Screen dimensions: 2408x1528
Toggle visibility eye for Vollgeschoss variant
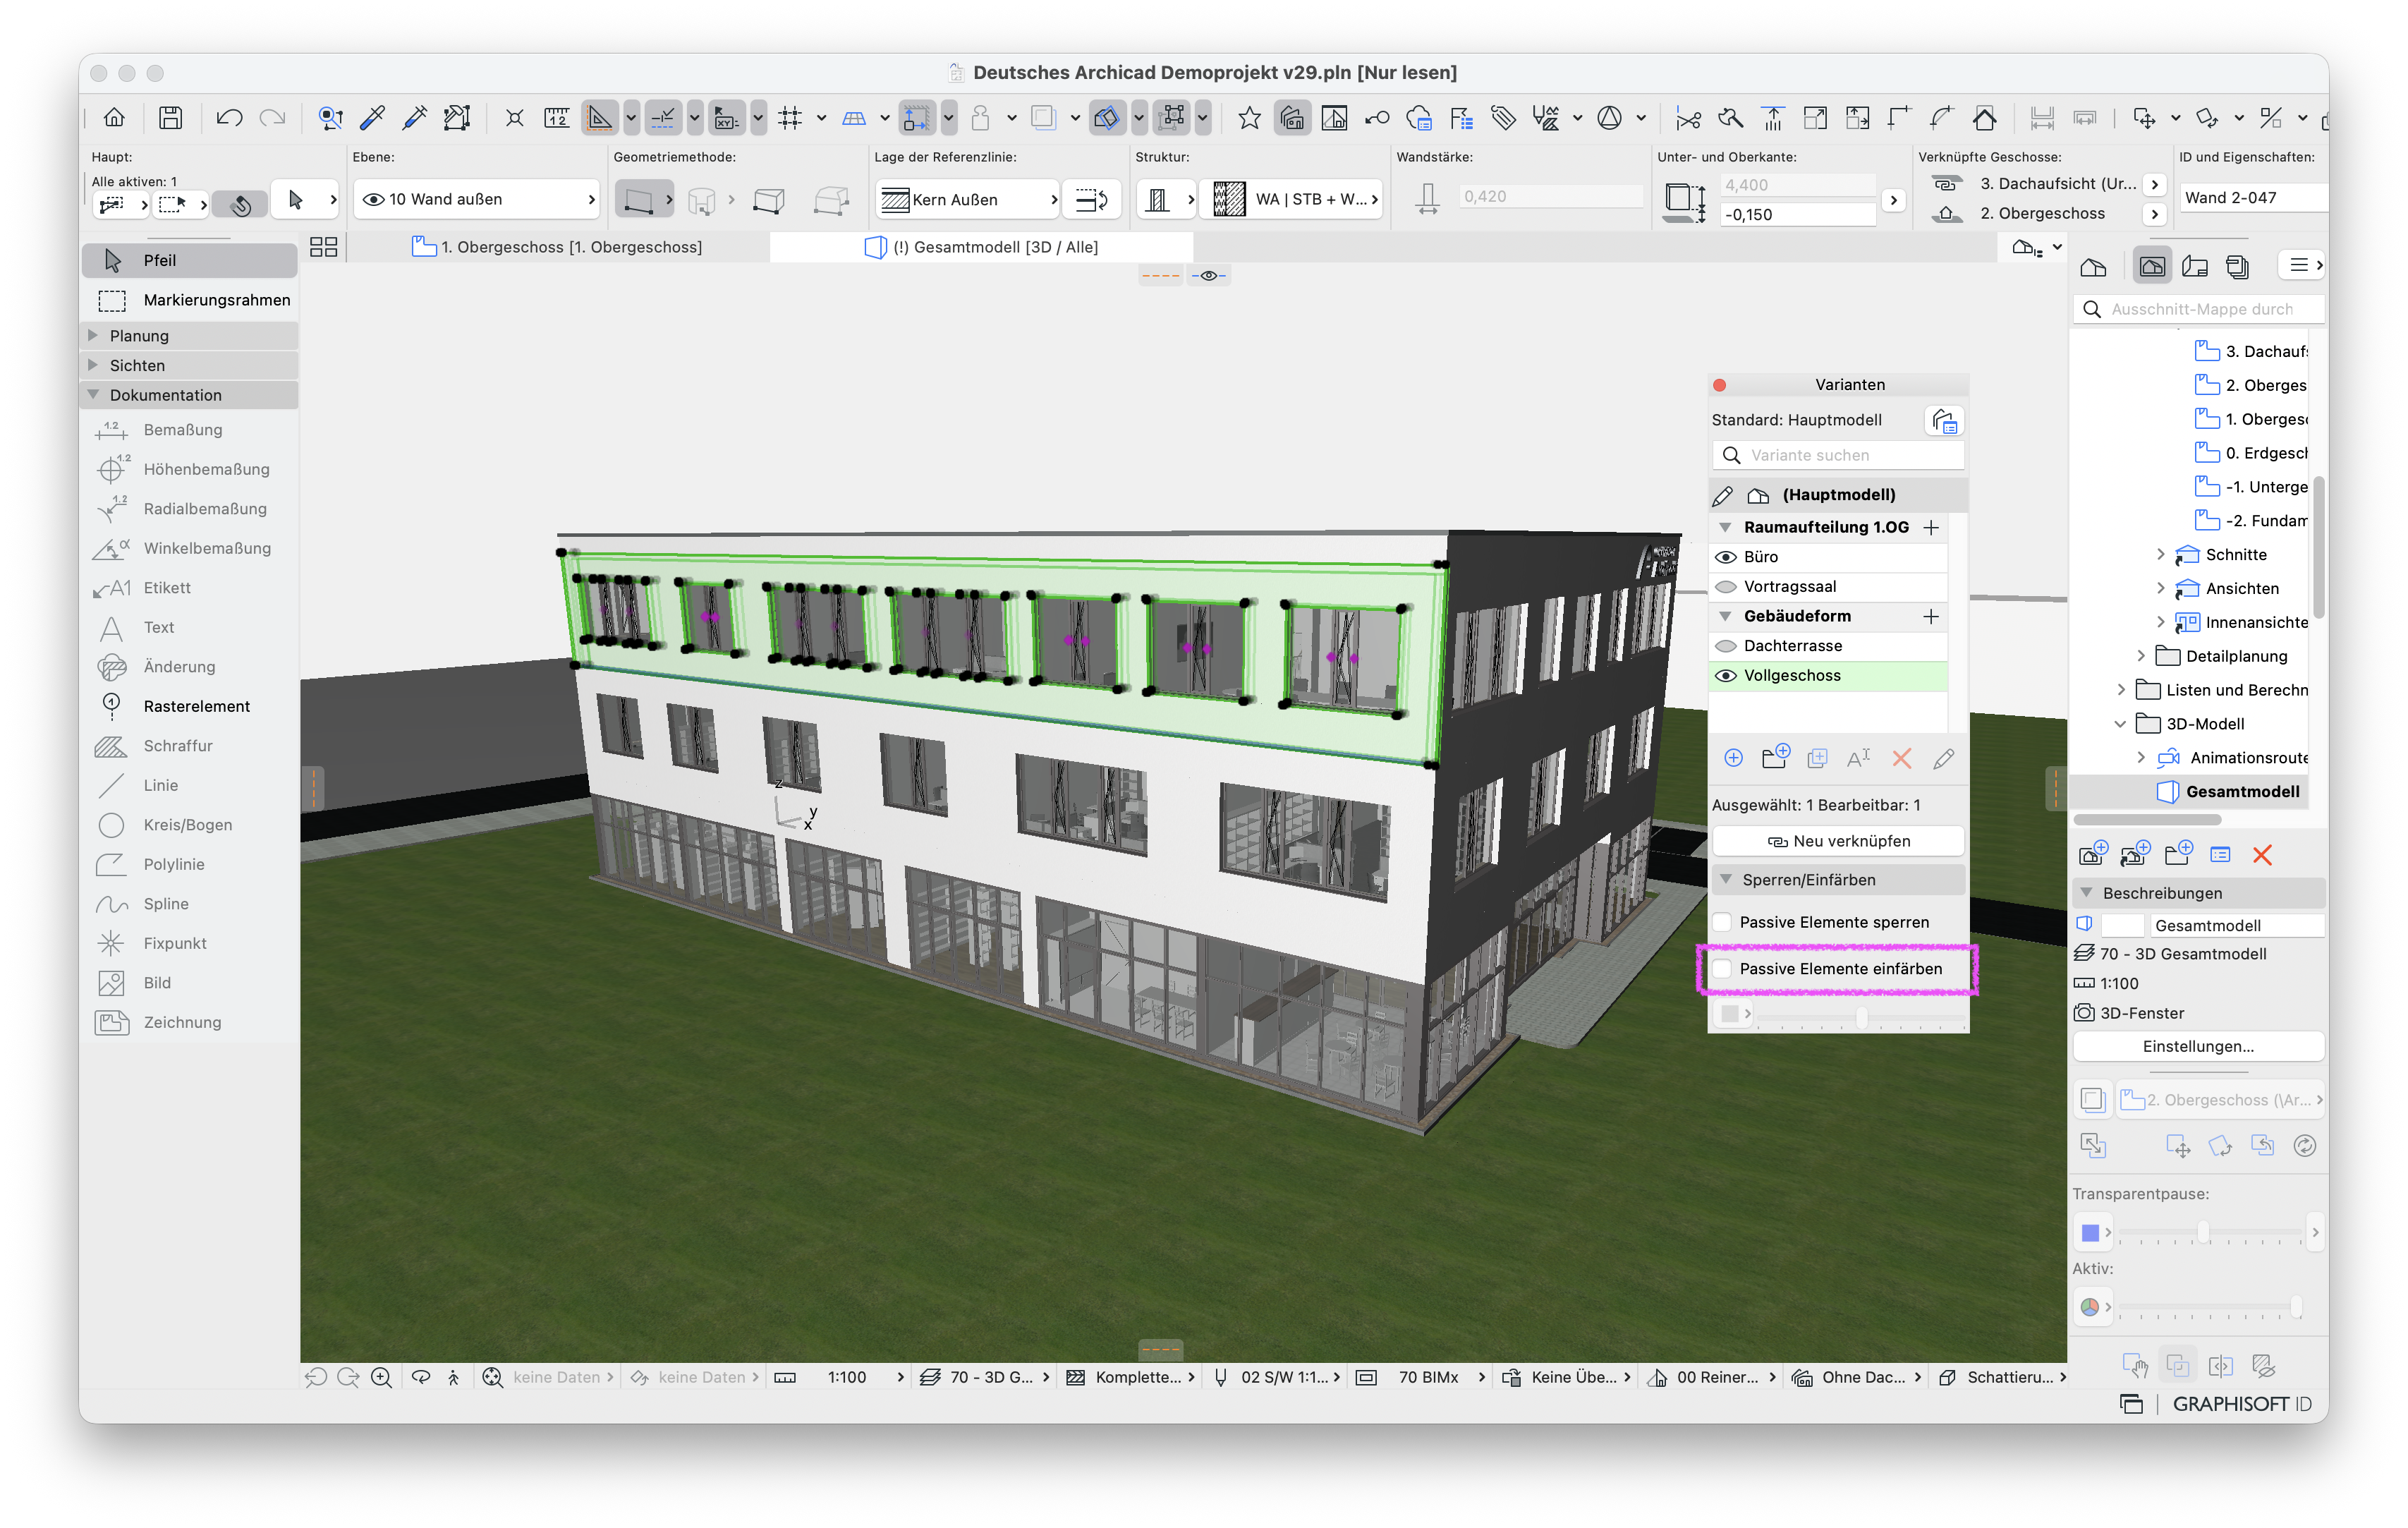click(x=1726, y=676)
